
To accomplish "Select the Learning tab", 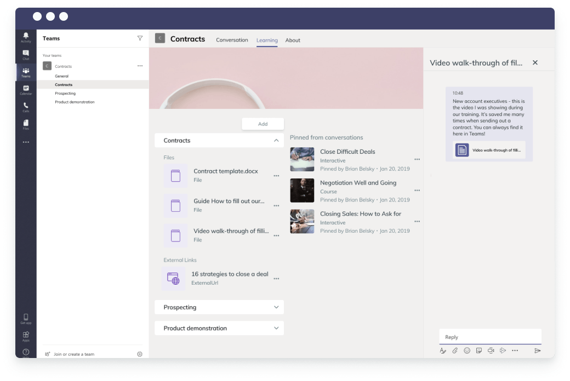I will coord(267,40).
